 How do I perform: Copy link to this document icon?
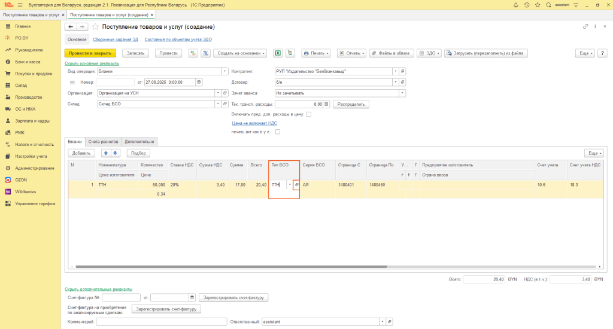click(585, 26)
